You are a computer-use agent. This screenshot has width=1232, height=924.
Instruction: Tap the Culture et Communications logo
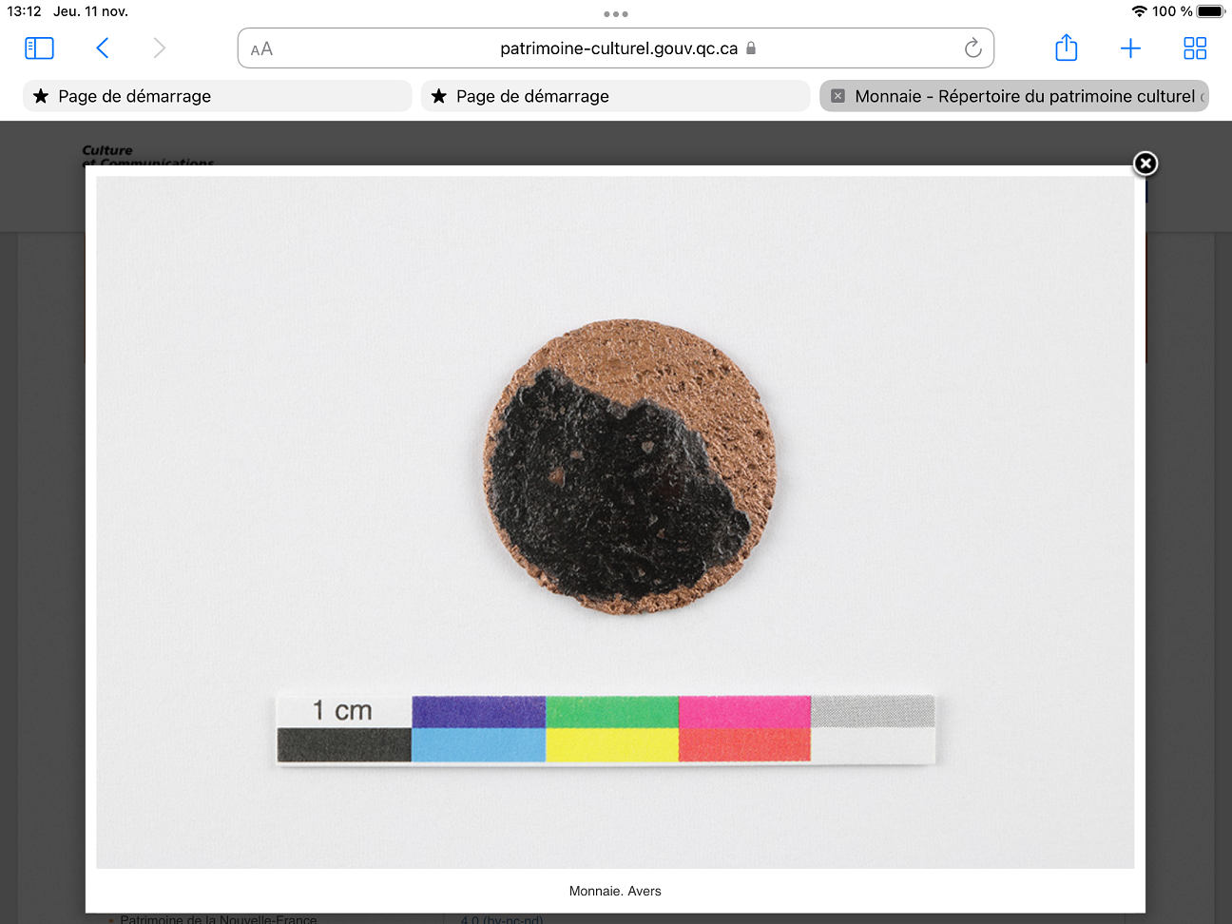(147, 156)
